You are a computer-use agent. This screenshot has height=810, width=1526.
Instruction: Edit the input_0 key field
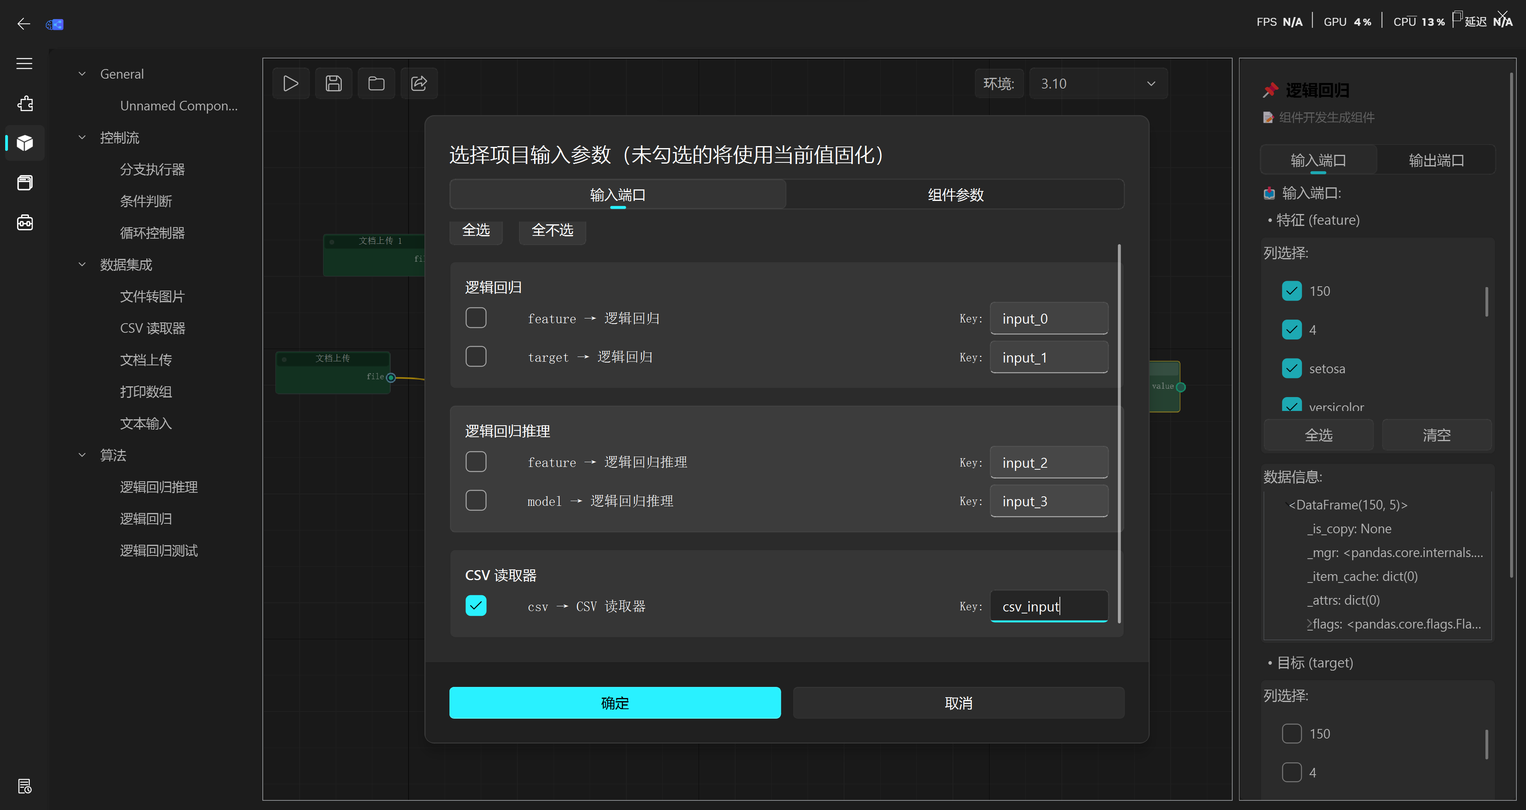(x=1049, y=318)
